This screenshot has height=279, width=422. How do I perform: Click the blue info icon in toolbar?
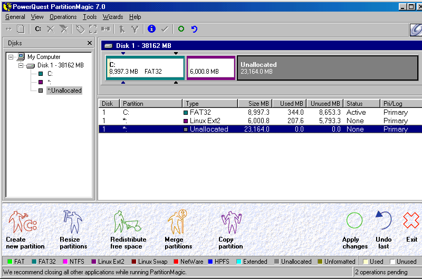click(152, 29)
